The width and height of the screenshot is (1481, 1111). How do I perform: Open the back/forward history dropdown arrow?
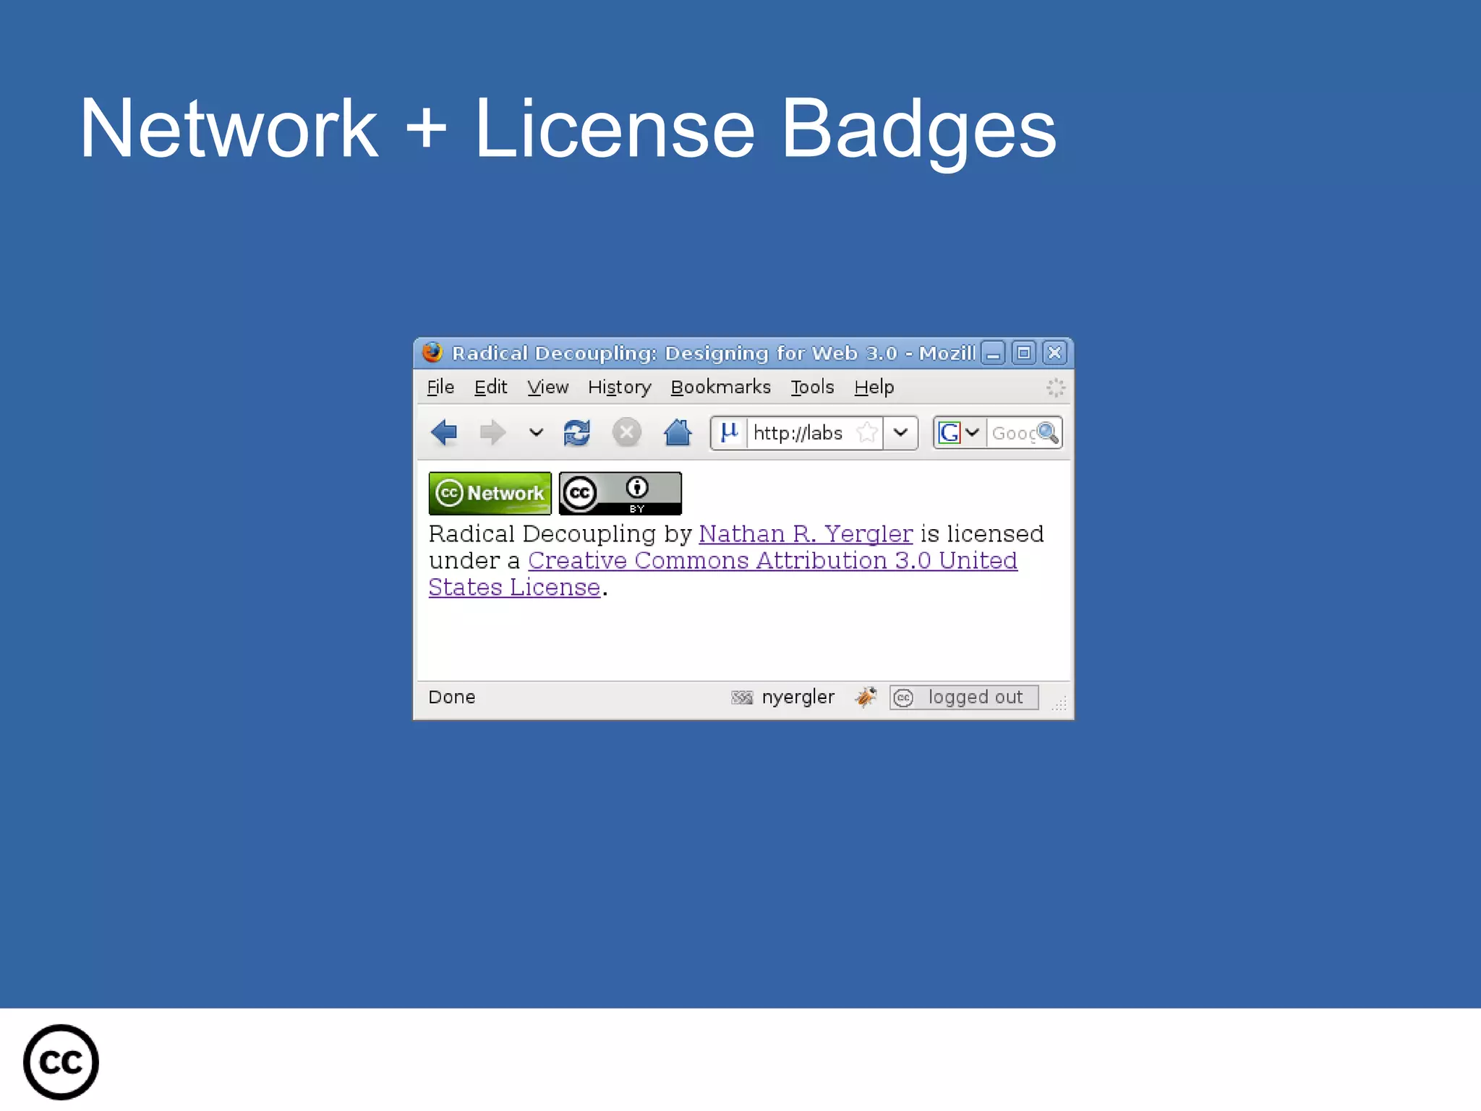pyautogui.click(x=536, y=433)
